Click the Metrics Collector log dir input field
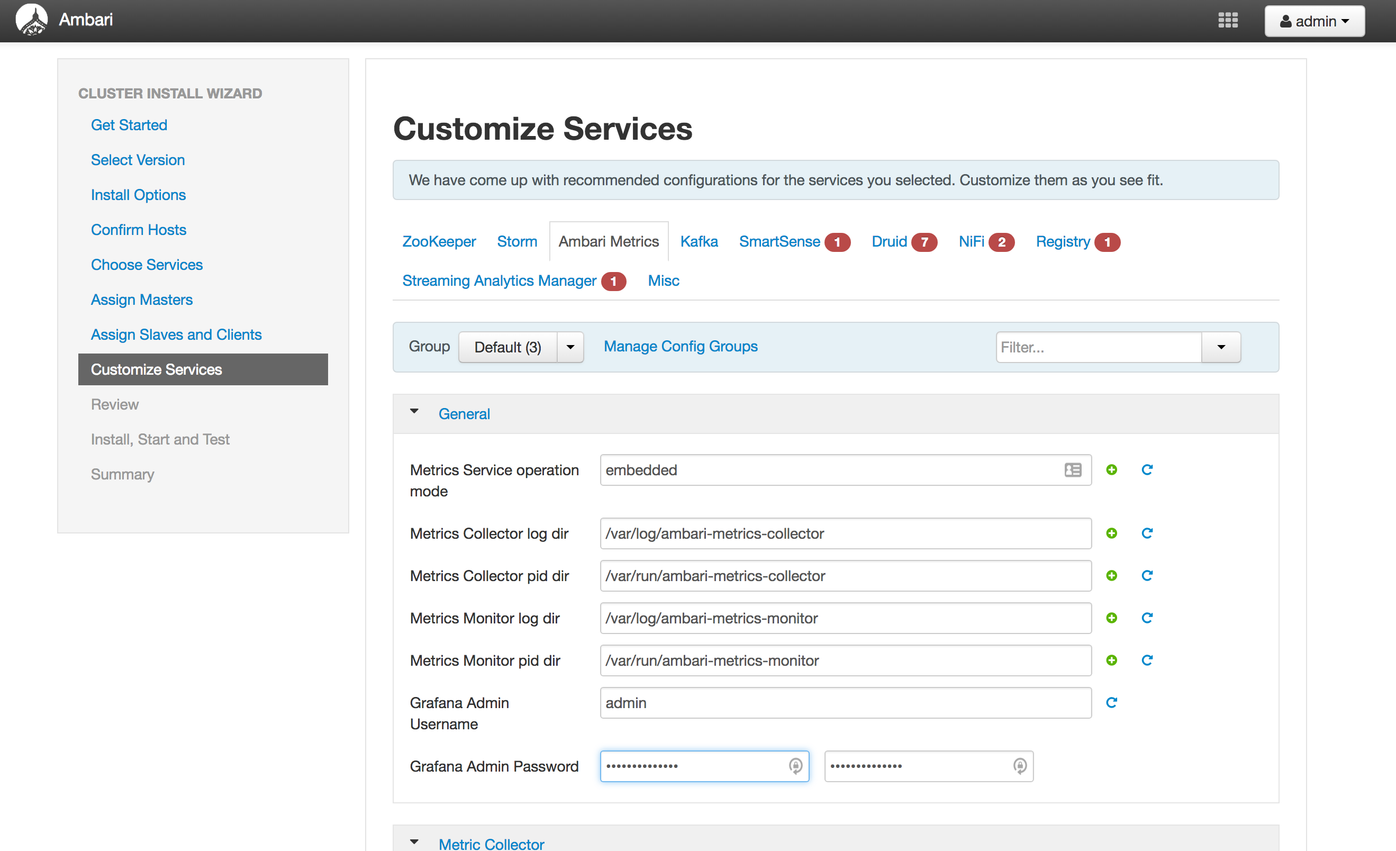 click(x=845, y=533)
